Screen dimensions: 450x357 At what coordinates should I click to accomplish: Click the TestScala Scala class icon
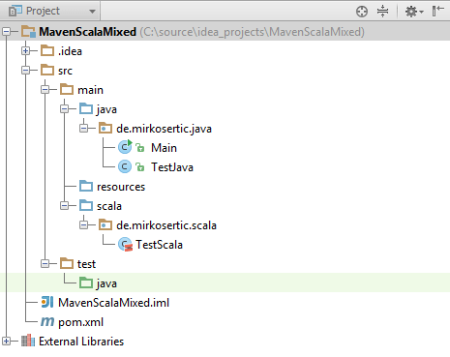point(125,245)
